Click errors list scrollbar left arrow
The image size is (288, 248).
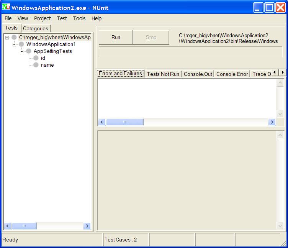tap(102, 122)
